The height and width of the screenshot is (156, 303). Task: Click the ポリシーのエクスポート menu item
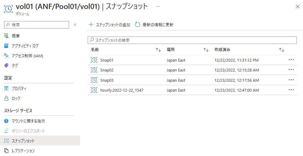(28, 131)
